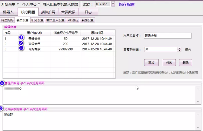Open the PID绑定 sub-tab
Viewport: 203px width, 131px height.
tap(73, 20)
